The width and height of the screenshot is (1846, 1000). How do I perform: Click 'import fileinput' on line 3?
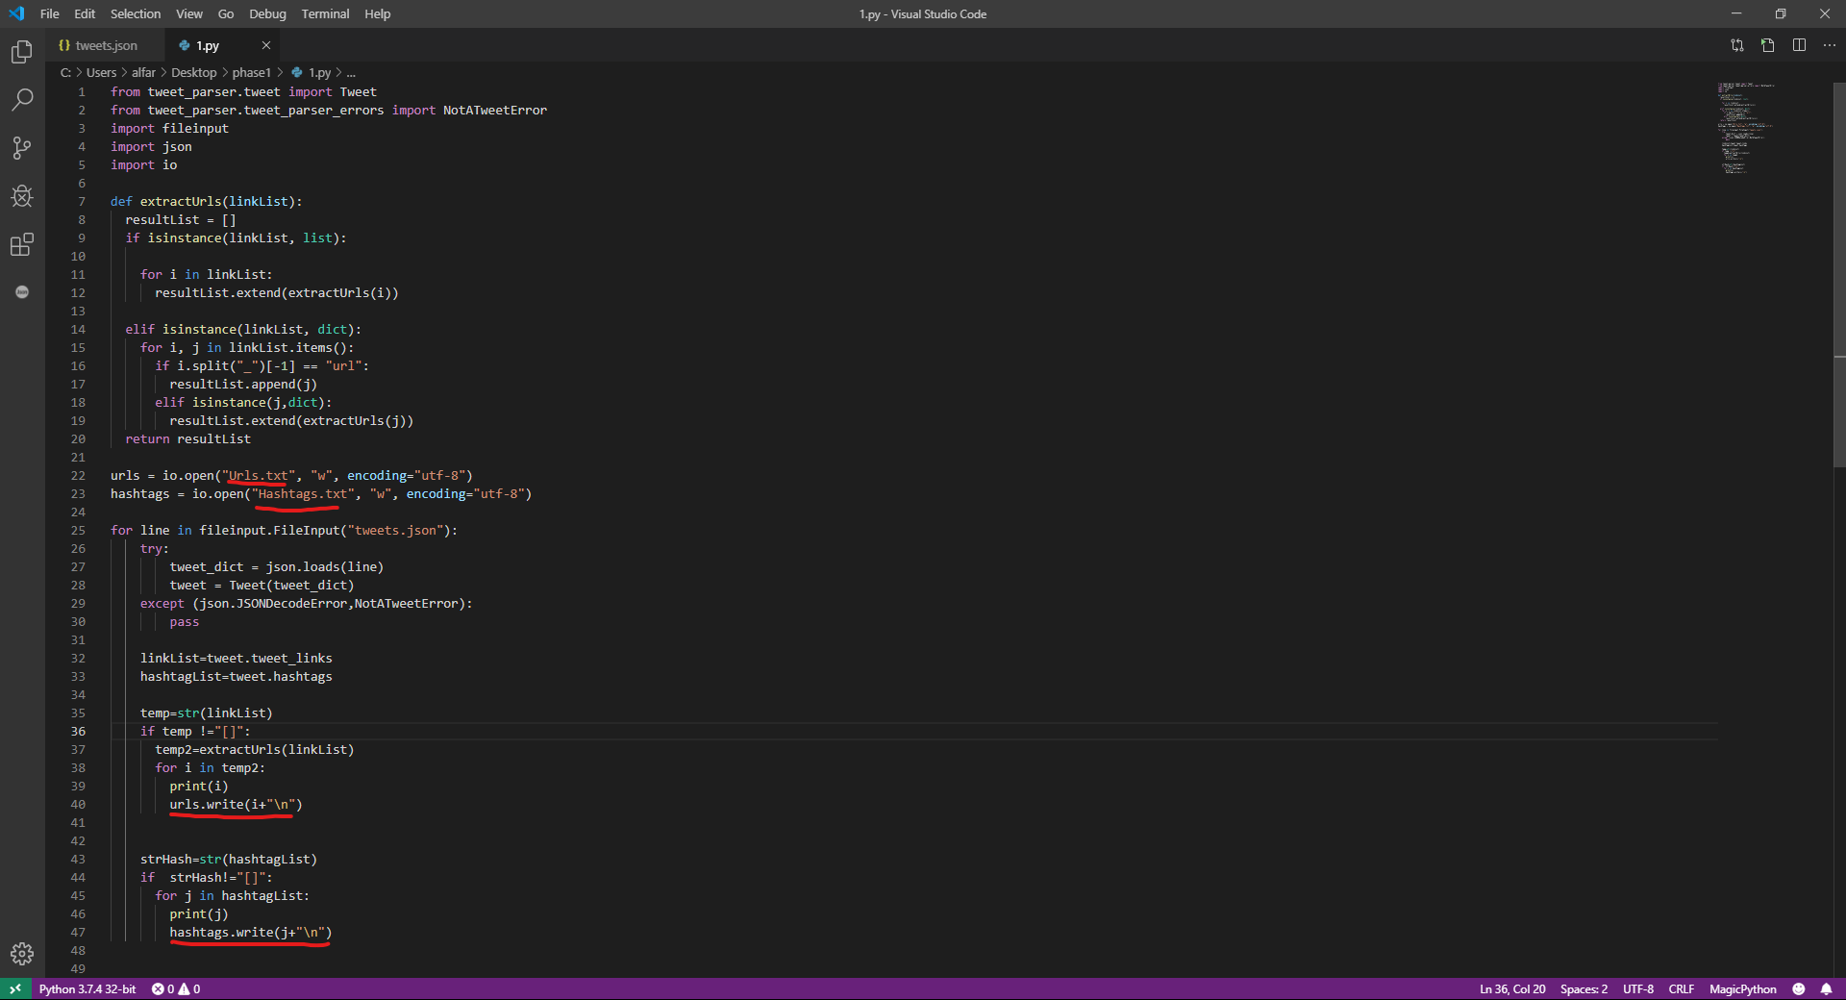coord(169,128)
